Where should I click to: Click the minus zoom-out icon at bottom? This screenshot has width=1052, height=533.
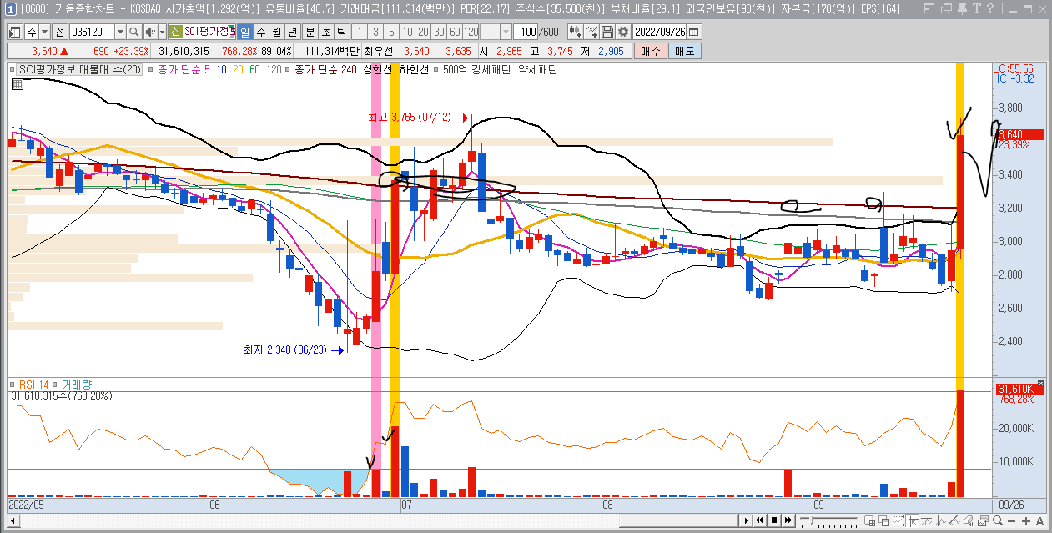(x=1011, y=521)
